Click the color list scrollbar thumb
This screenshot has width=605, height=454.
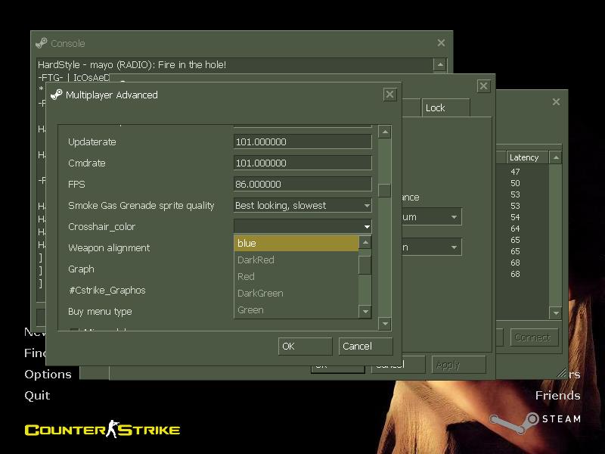pyautogui.click(x=365, y=264)
